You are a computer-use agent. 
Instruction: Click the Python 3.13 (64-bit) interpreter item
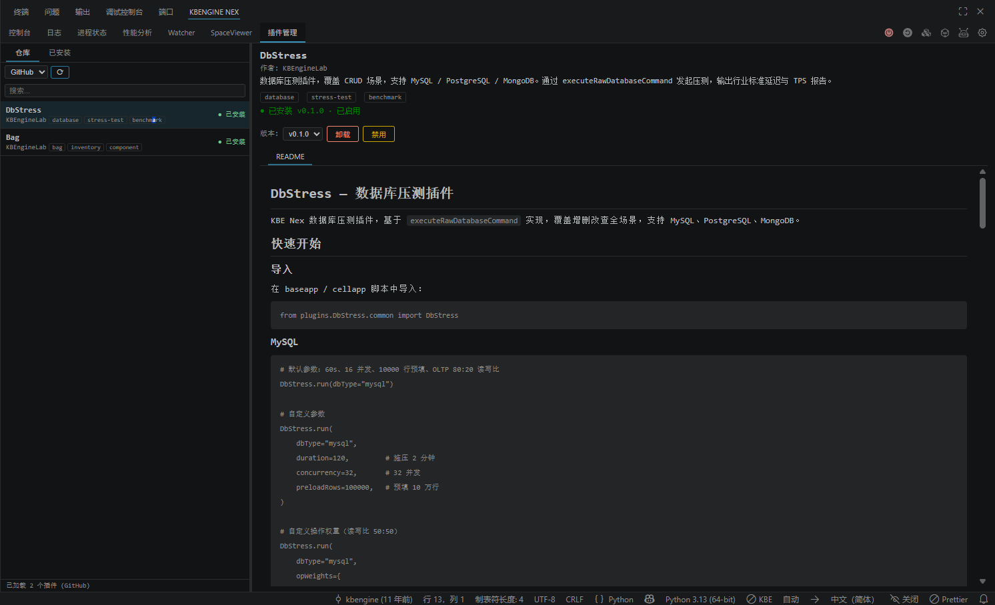click(x=700, y=599)
